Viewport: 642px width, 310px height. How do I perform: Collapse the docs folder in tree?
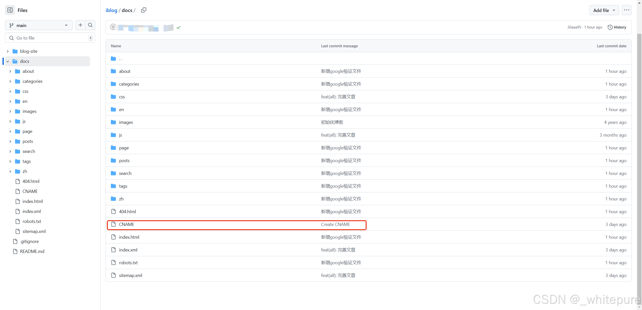(8, 61)
